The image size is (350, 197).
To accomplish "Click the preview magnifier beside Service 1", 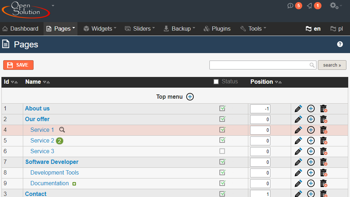I will coord(62,130).
